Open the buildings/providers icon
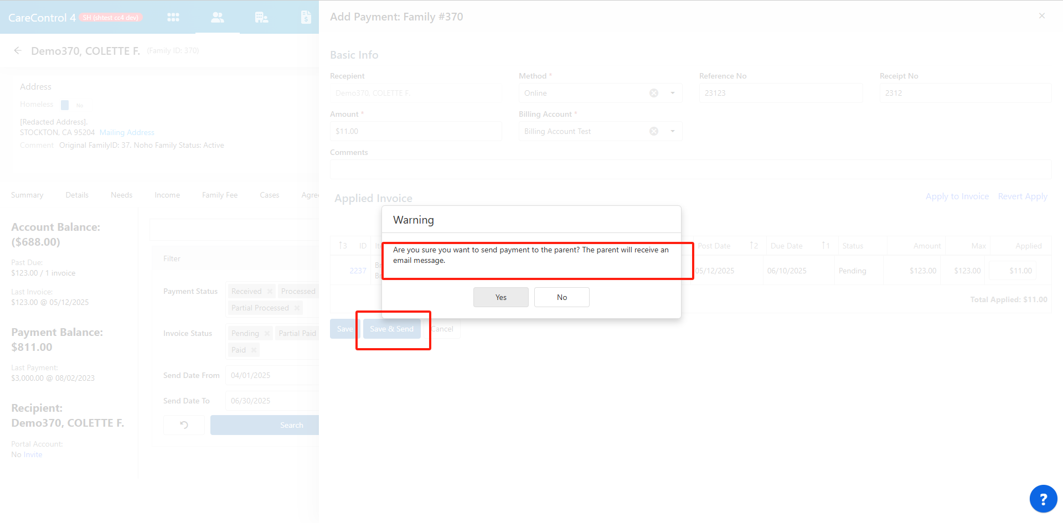 (261, 17)
